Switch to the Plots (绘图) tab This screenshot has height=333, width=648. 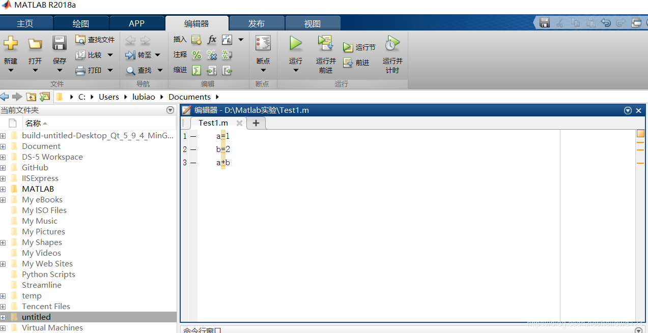pyautogui.click(x=81, y=23)
